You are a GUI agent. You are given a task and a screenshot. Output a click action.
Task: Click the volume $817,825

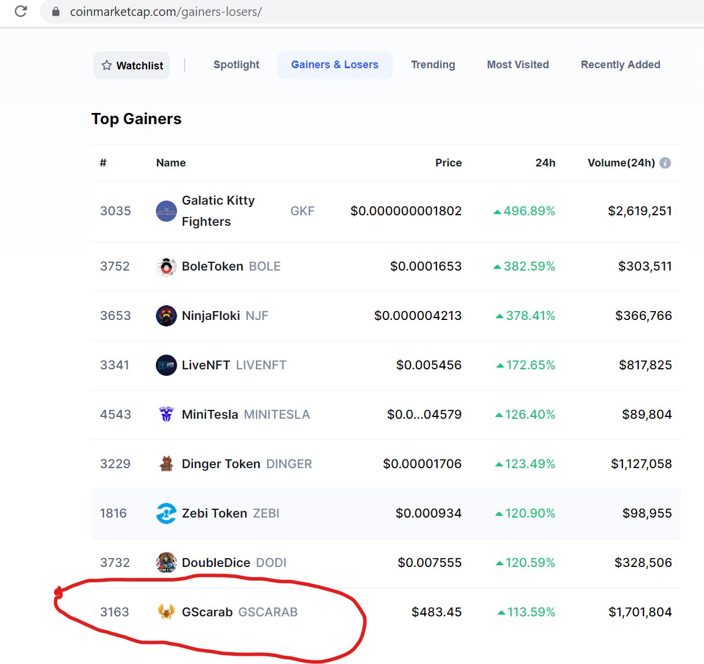[645, 365]
